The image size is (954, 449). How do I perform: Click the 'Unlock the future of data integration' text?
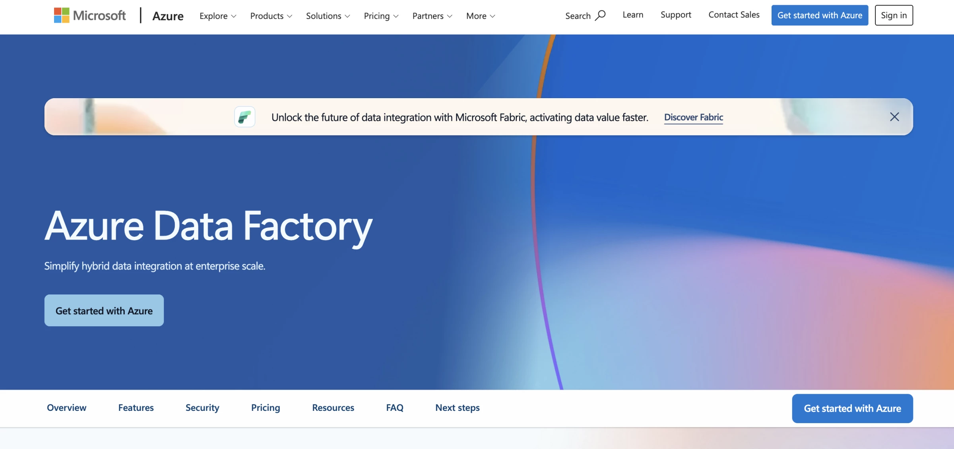[x=460, y=117]
